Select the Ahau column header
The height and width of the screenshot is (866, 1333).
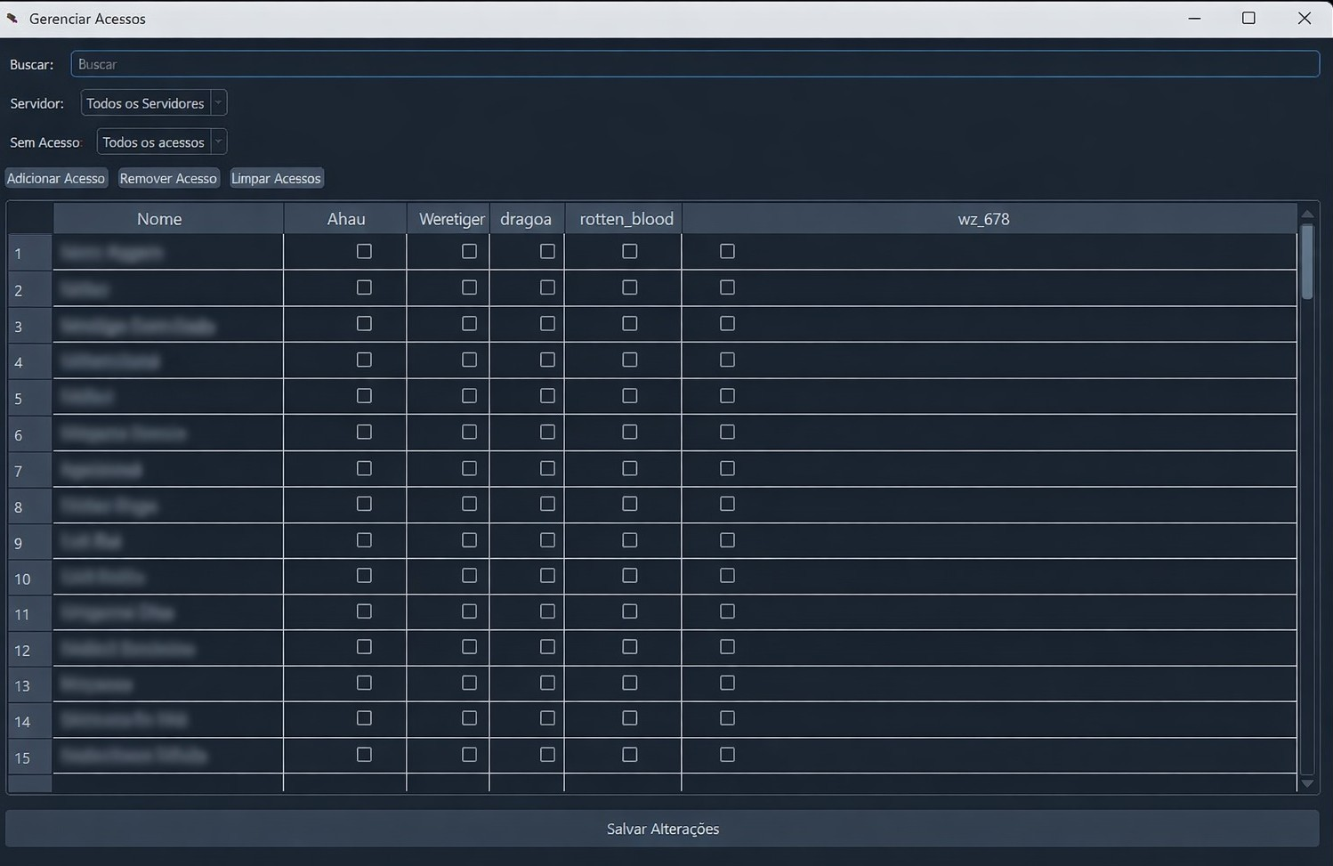(x=345, y=219)
